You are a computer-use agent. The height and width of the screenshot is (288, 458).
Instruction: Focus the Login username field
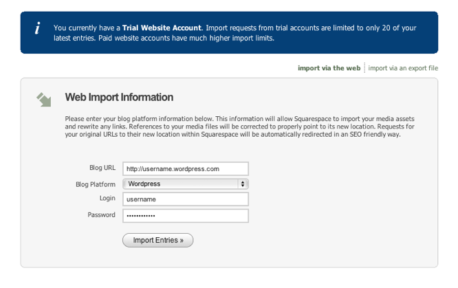pyautogui.click(x=185, y=199)
